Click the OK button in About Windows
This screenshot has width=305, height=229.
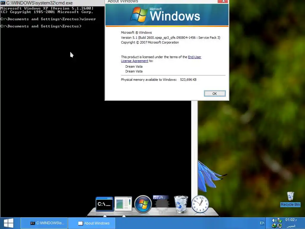(x=215, y=93)
